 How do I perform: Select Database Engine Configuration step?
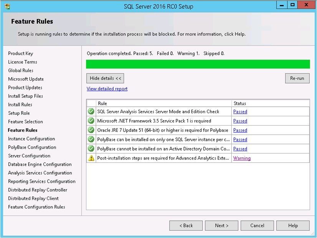(x=40, y=164)
